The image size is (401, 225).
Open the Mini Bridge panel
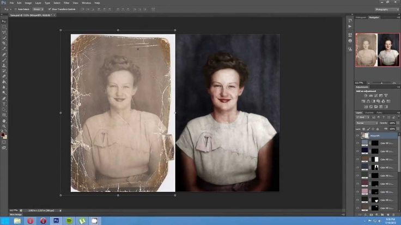click(16, 215)
